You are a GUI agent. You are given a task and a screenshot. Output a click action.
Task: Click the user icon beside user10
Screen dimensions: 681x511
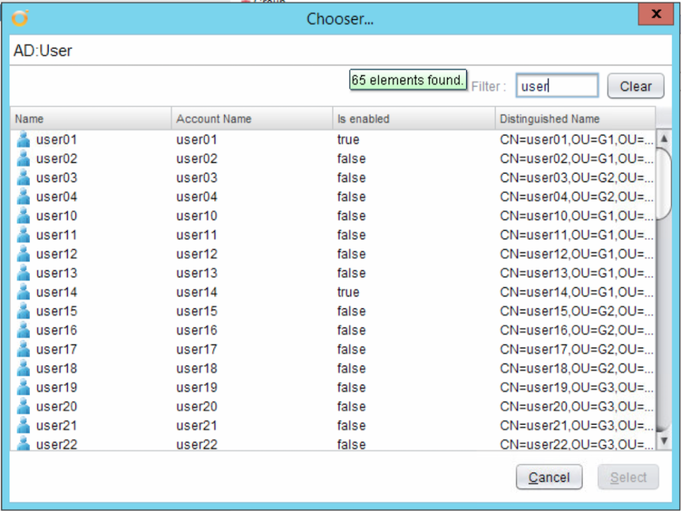23,216
